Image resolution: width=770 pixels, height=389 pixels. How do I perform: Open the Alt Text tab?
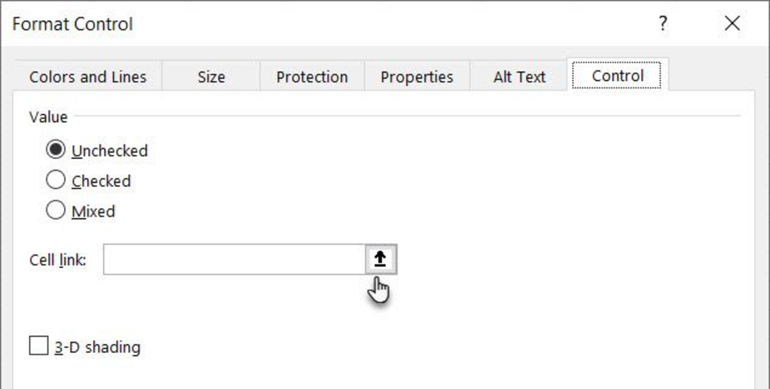click(519, 77)
